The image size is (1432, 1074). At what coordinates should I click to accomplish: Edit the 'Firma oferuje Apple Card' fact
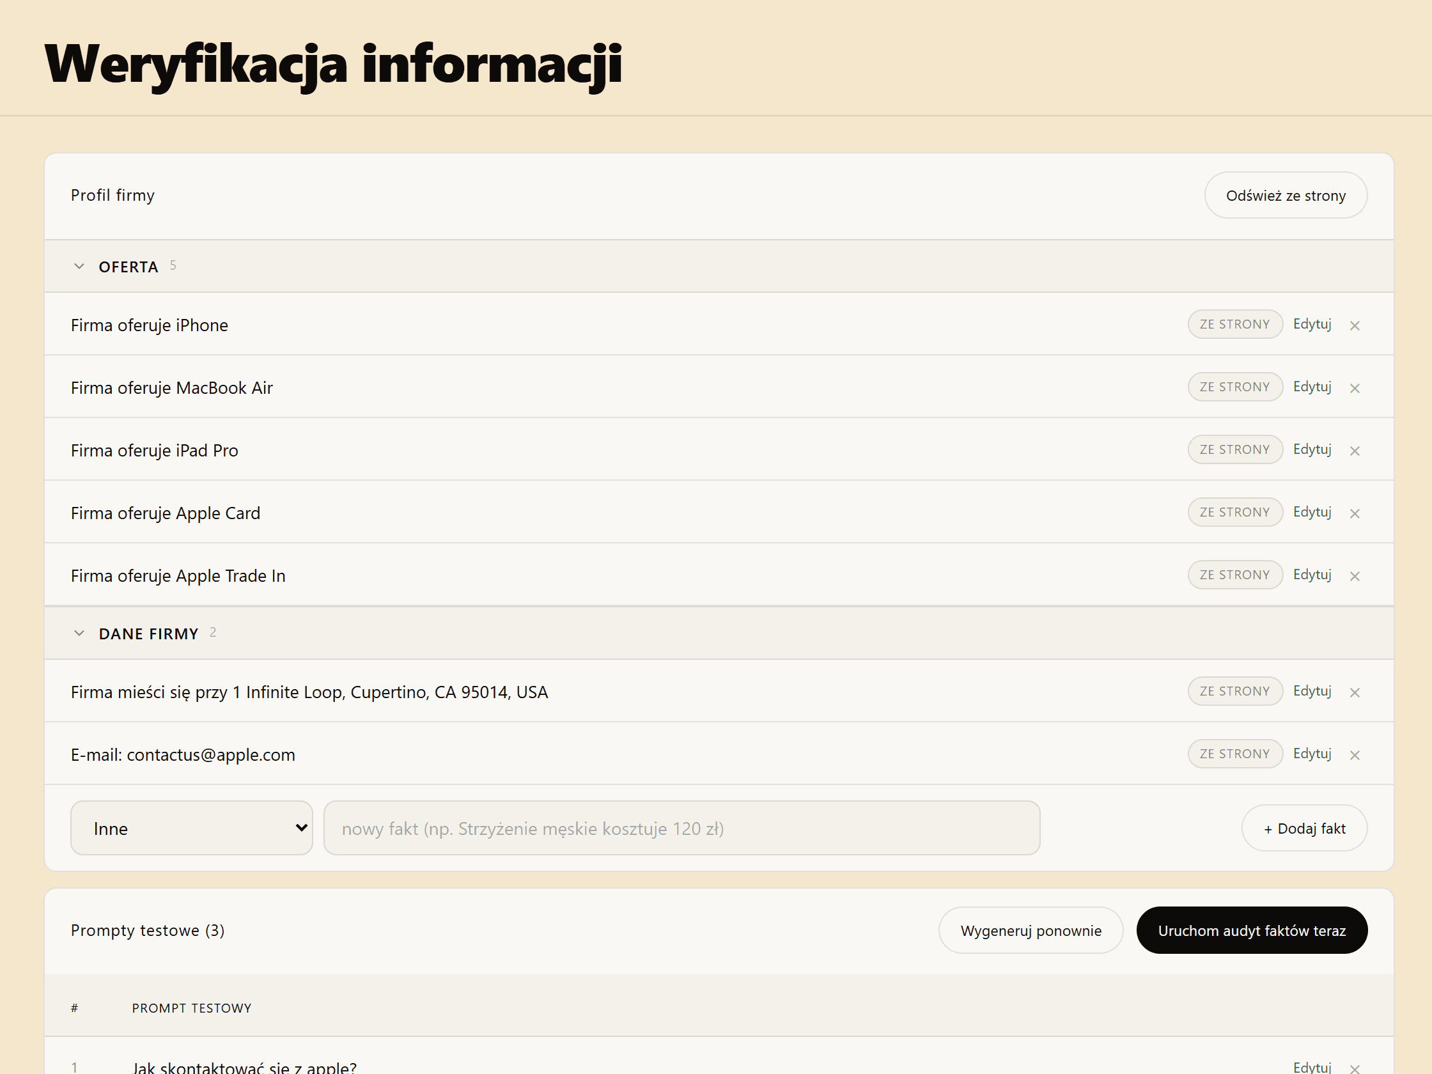click(1312, 512)
